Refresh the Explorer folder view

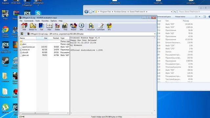coord(175,12)
